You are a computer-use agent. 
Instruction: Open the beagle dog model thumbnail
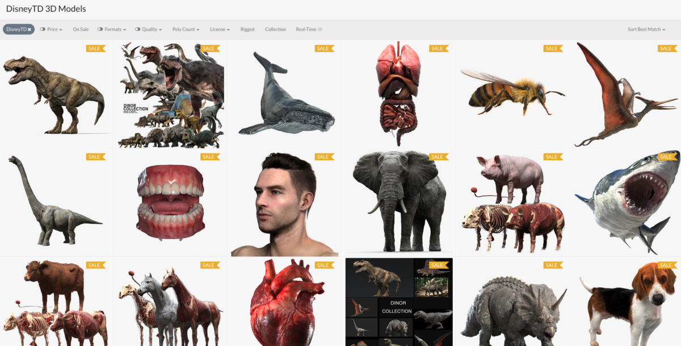click(x=627, y=302)
